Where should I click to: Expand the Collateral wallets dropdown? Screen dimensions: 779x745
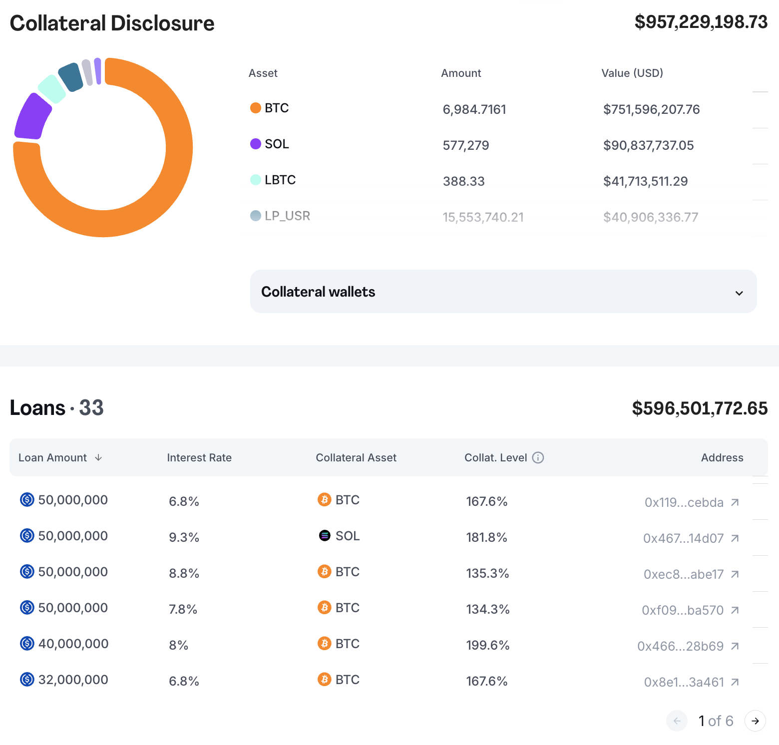click(503, 292)
